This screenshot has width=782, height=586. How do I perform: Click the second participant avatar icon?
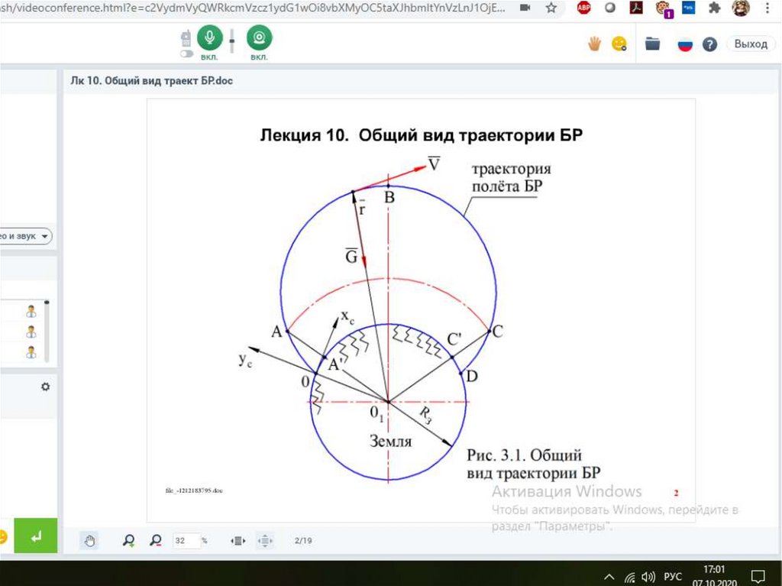pyautogui.click(x=31, y=332)
